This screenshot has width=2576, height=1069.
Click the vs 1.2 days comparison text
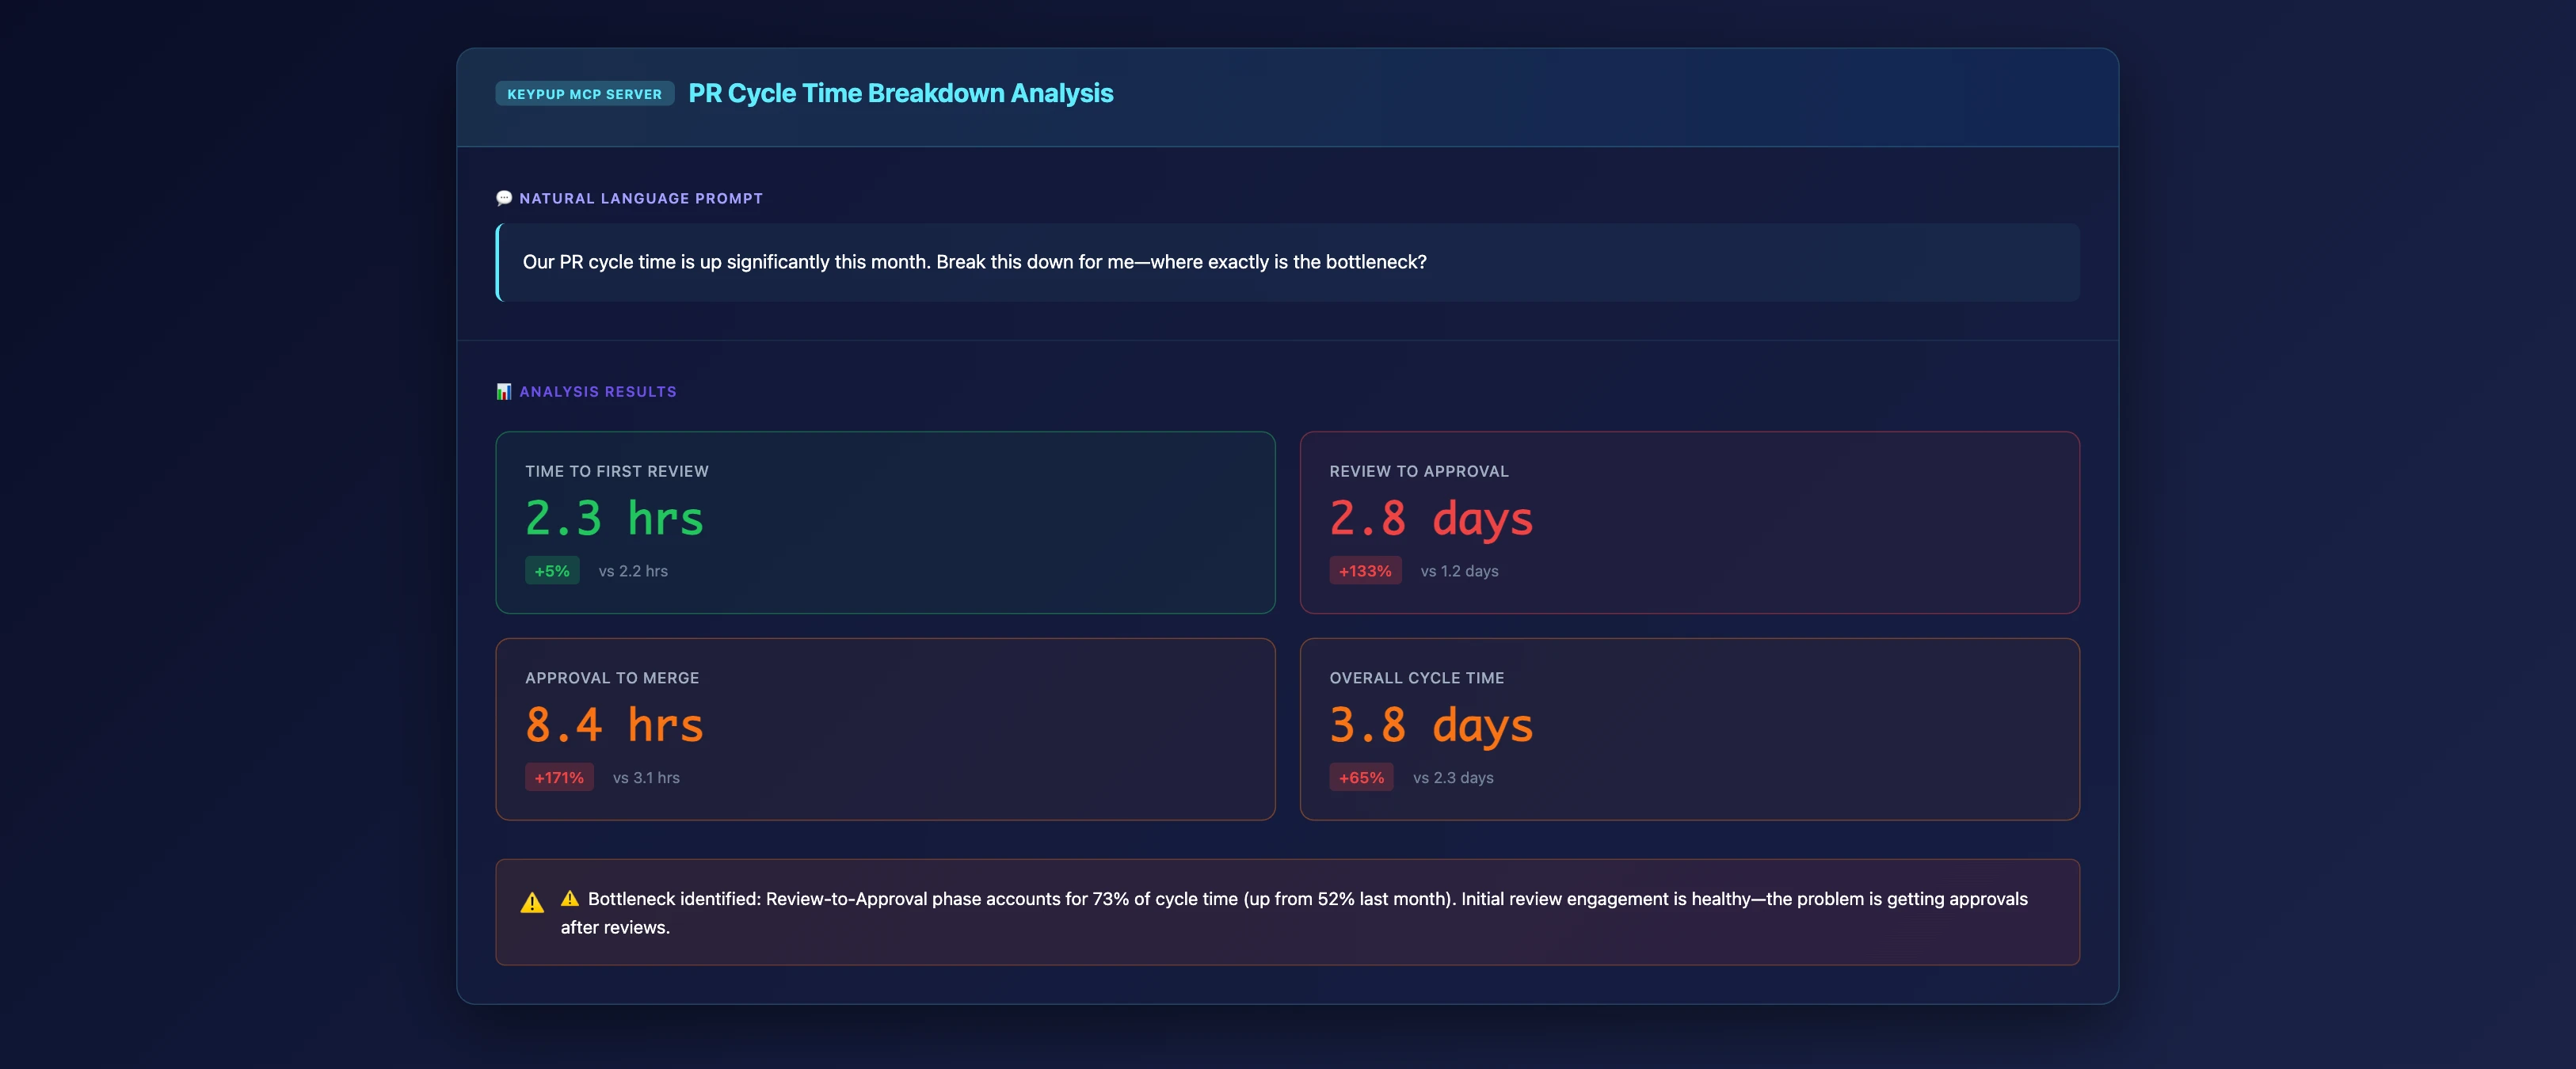tap(1459, 571)
